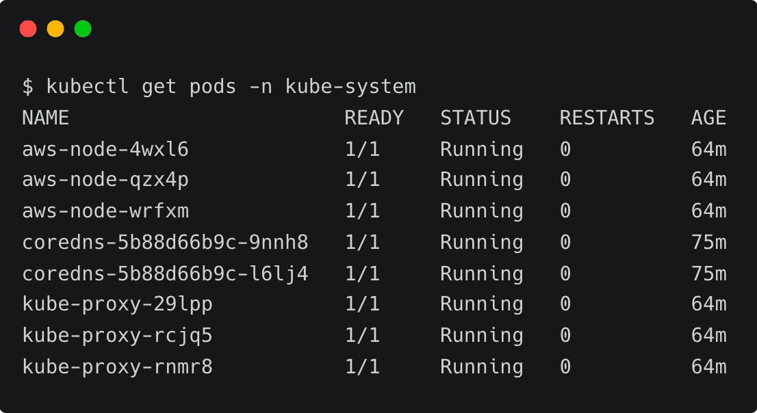The image size is (757, 413).
Task: Click the READY column header
Action: click(374, 118)
